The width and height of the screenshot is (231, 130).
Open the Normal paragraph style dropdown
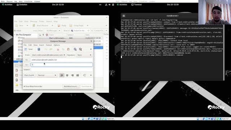(47, 75)
